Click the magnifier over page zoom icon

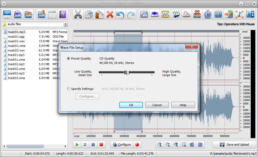click(x=184, y=145)
